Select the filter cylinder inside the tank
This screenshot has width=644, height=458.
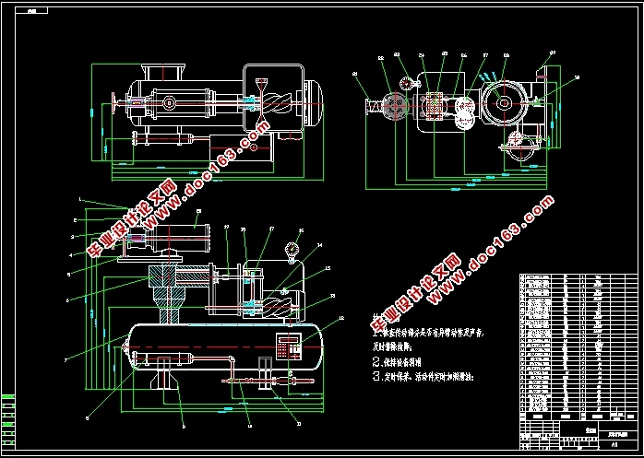point(163,358)
